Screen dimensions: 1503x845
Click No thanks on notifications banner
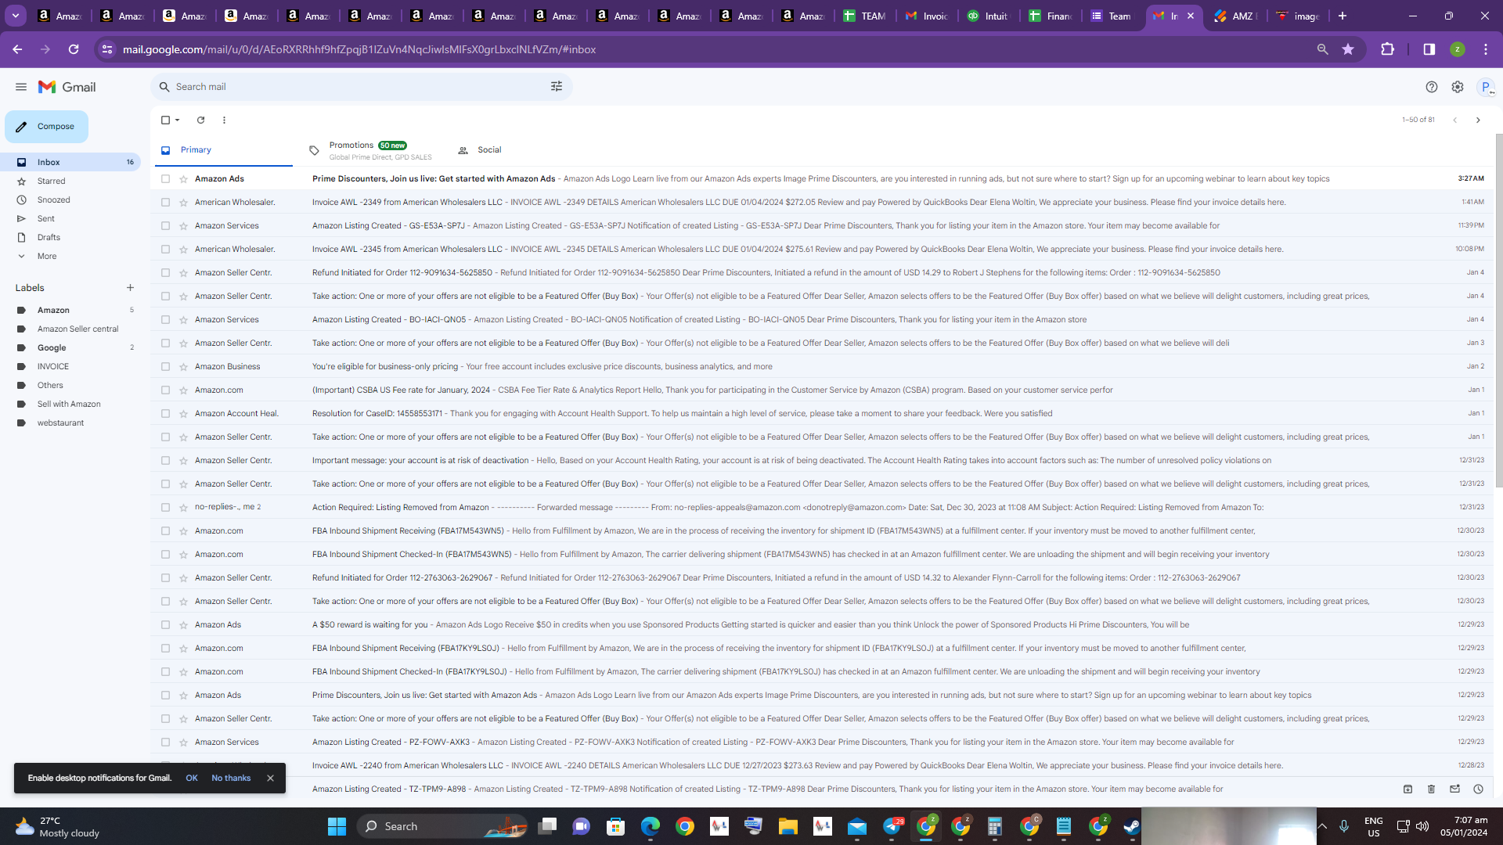(231, 778)
